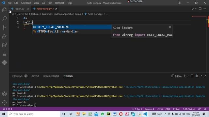Click Ln 2, Col 6 status item
209x117 pixels.
coord(137,109)
